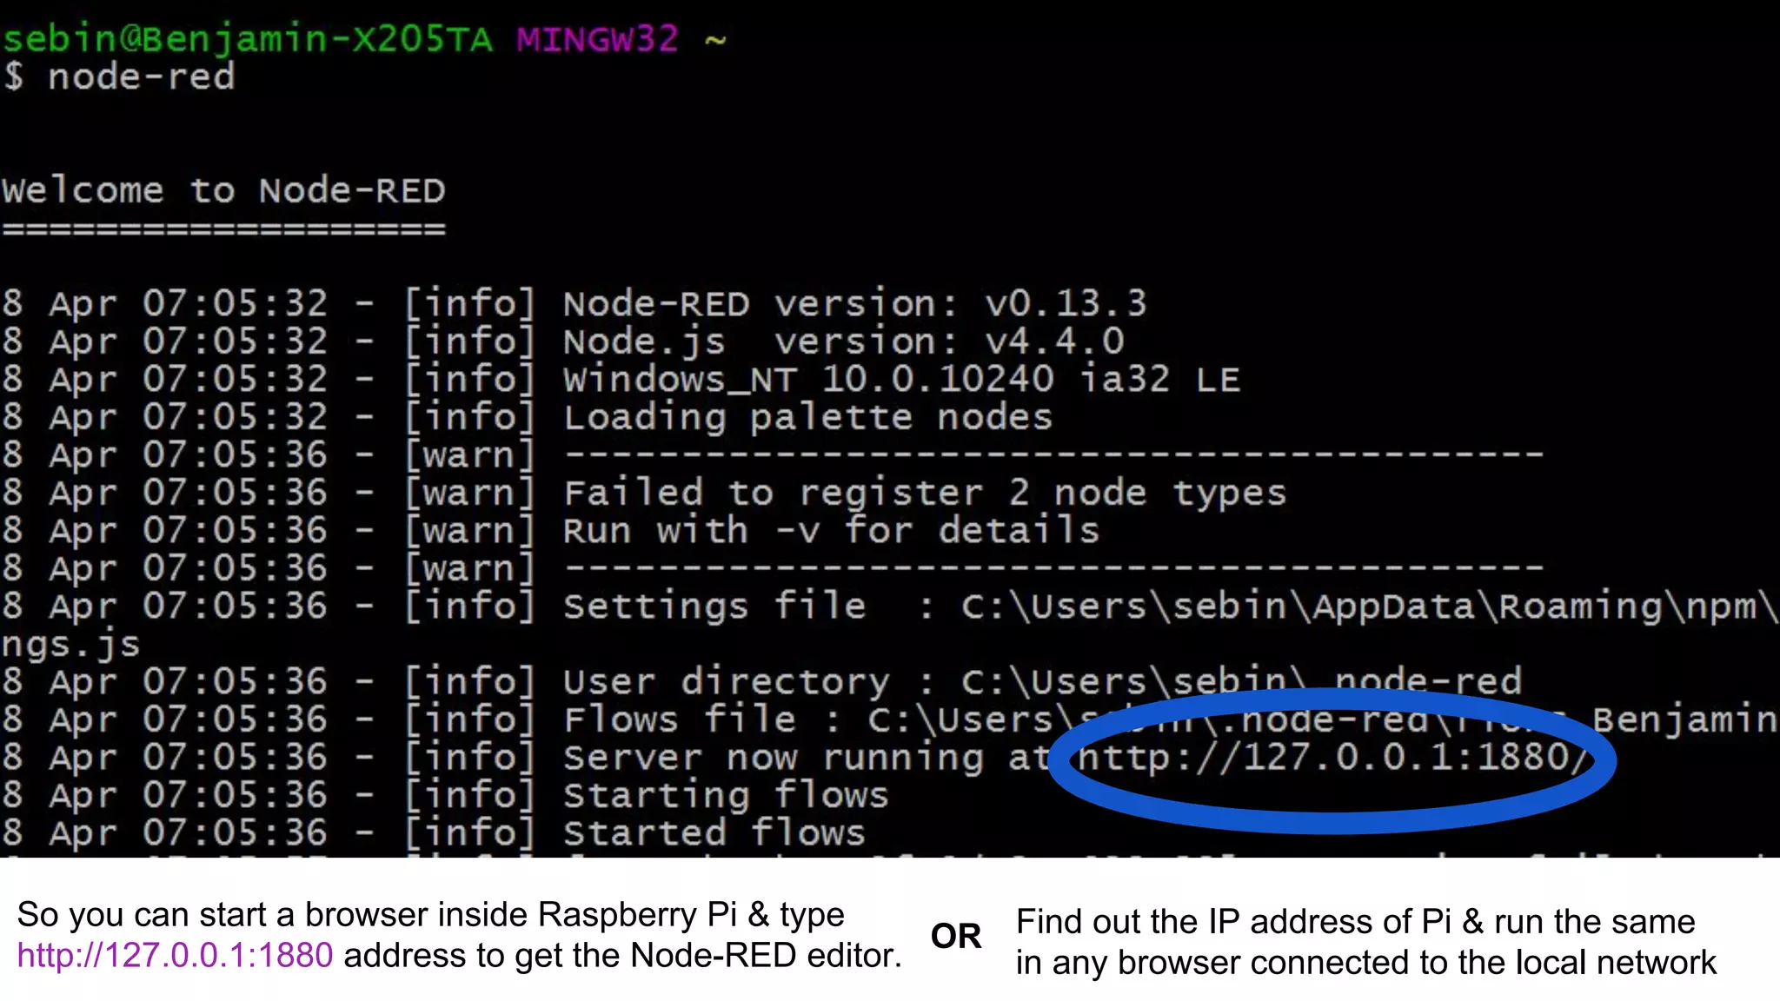
Task: Select 'So you can start a browser' sentence
Action: pyautogui.click(x=460, y=935)
